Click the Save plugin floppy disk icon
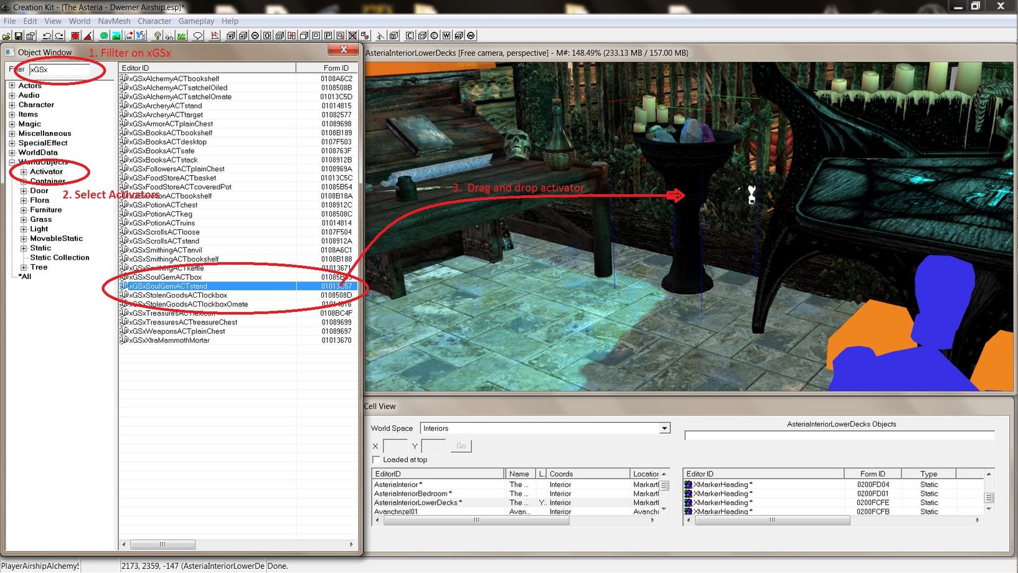This screenshot has width=1018, height=573. (x=19, y=36)
